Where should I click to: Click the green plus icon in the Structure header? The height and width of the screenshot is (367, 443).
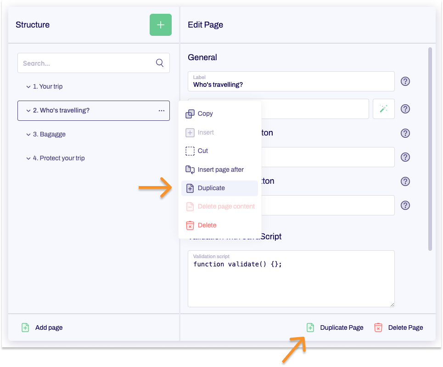[160, 25]
